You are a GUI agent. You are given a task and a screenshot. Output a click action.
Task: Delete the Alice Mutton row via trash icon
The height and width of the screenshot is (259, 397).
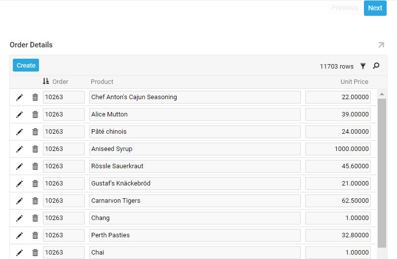(x=35, y=114)
